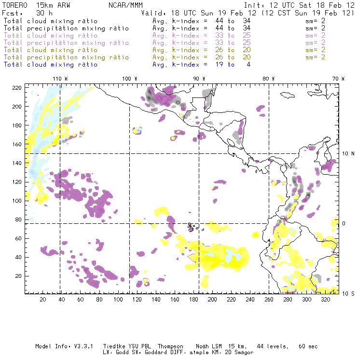
Task: Click black 'Total precipitation mixing ratio' legend line
Action: tap(66, 28)
